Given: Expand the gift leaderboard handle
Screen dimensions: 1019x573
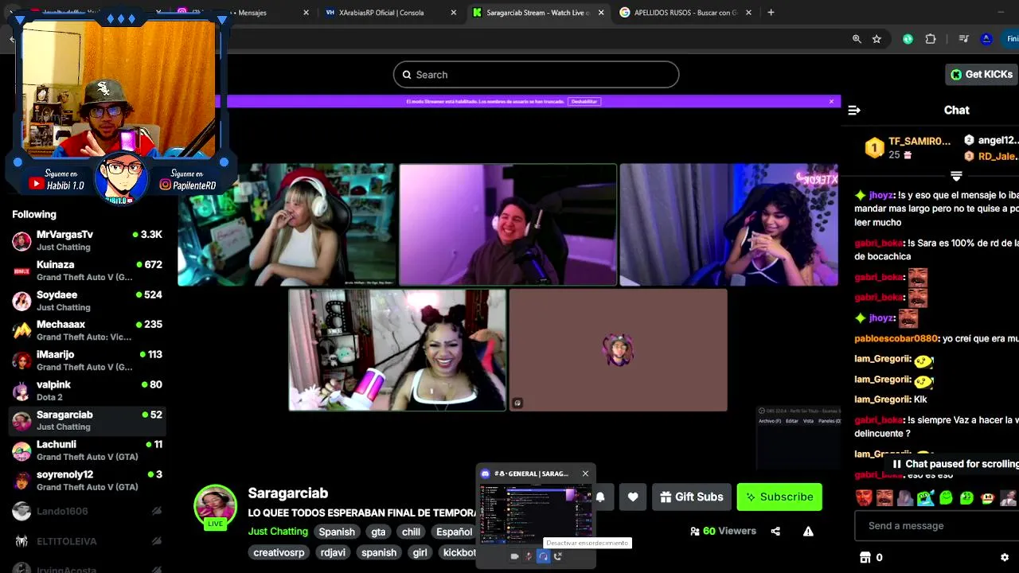Looking at the screenshot, I should pyautogui.click(x=956, y=176).
